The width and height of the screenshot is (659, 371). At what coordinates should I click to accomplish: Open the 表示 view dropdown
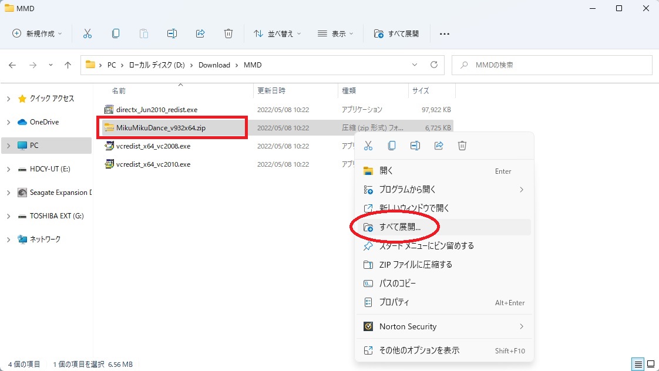coord(335,33)
